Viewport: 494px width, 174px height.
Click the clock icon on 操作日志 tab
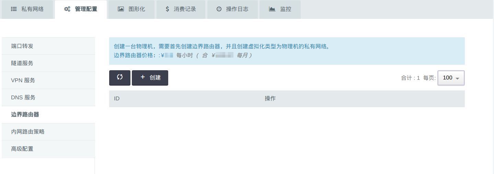(219, 9)
